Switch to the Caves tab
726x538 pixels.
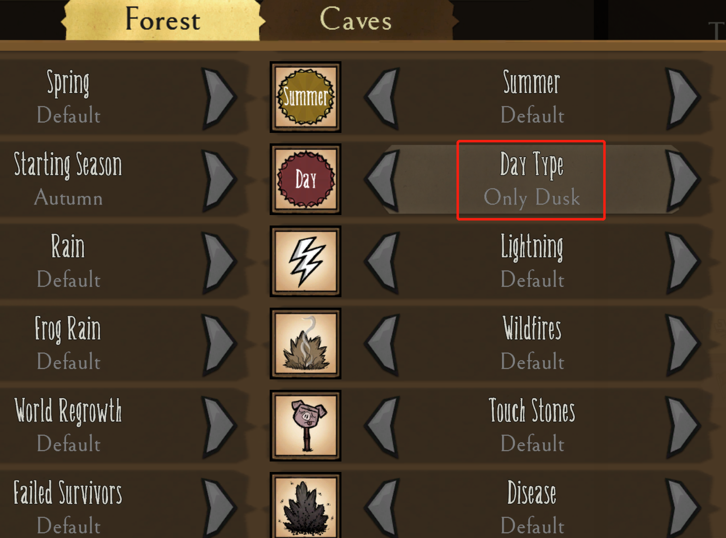click(x=356, y=20)
